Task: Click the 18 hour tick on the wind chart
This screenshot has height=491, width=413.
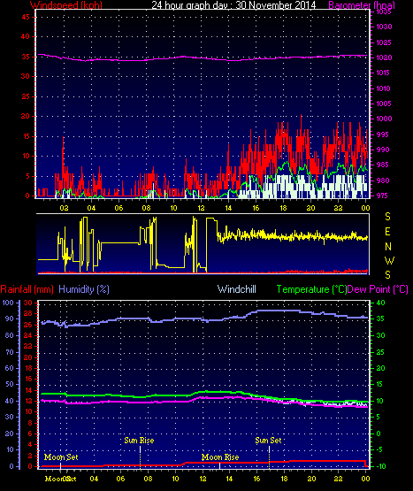Action: point(283,208)
